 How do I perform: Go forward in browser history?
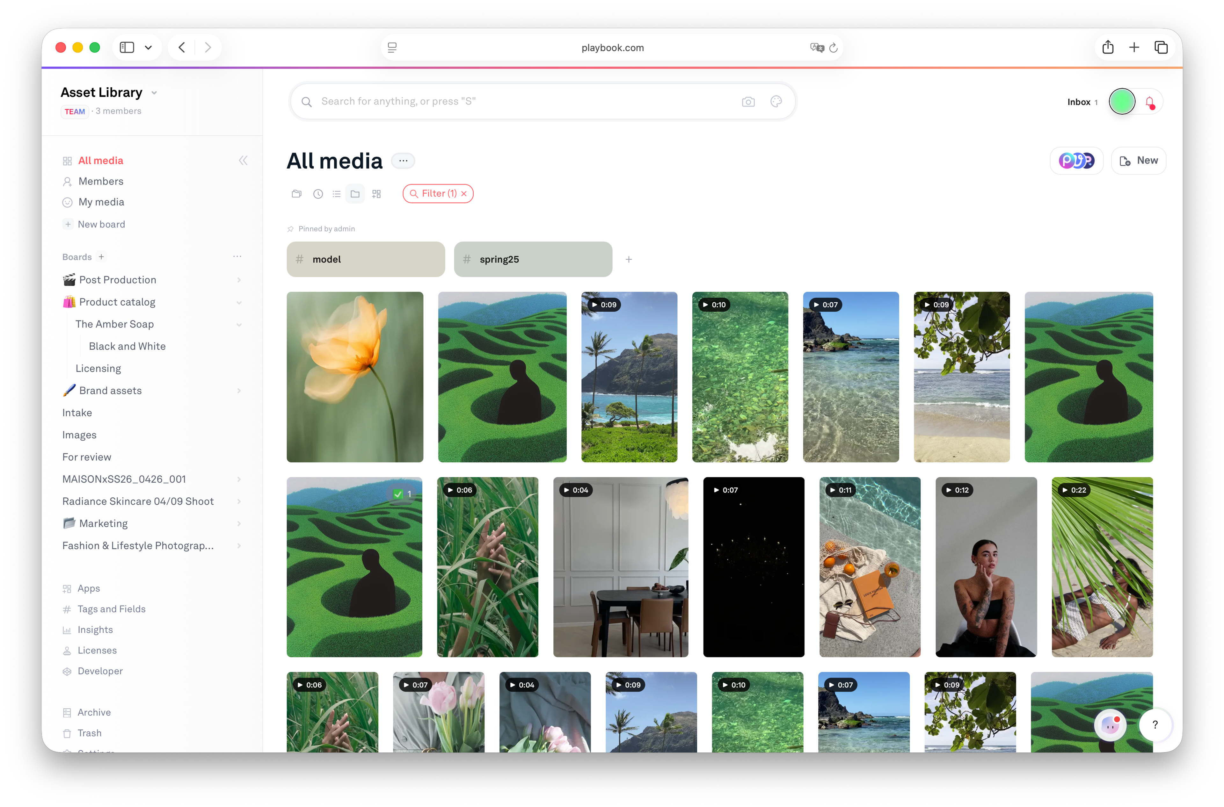208,47
